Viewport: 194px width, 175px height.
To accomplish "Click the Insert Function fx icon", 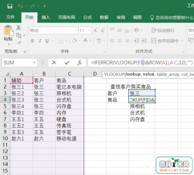I will pos(79,62).
